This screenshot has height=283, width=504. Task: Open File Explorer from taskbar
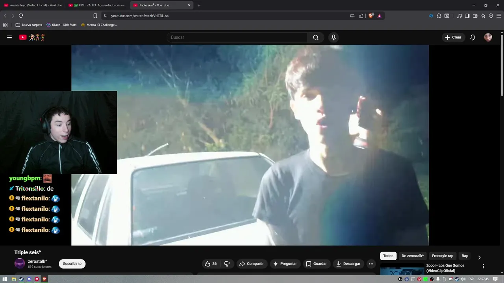tap(13, 279)
